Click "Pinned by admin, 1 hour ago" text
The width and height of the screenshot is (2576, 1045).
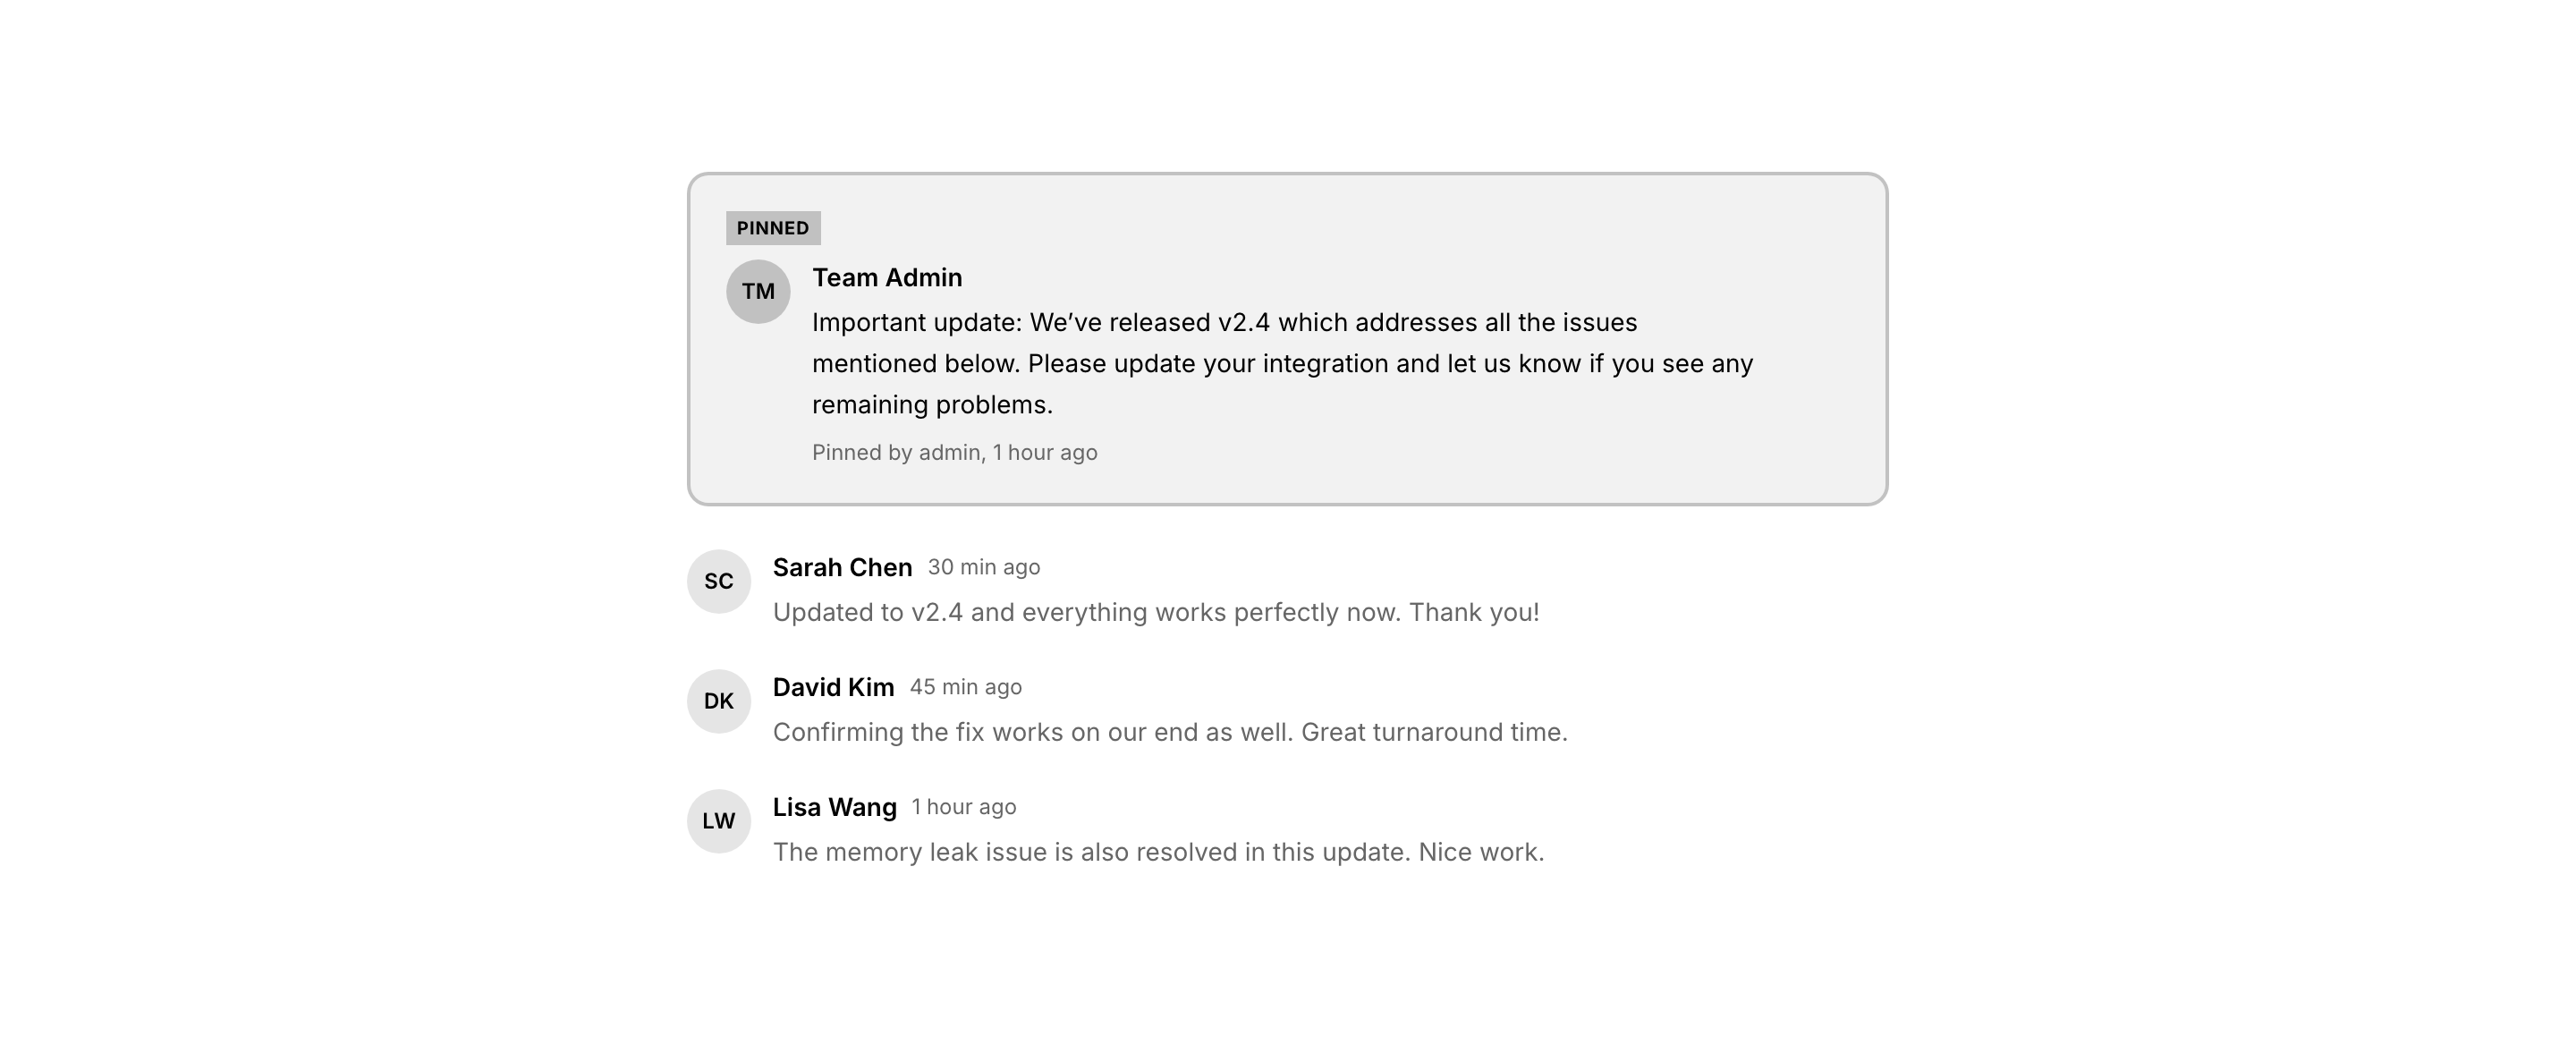[954, 453]
